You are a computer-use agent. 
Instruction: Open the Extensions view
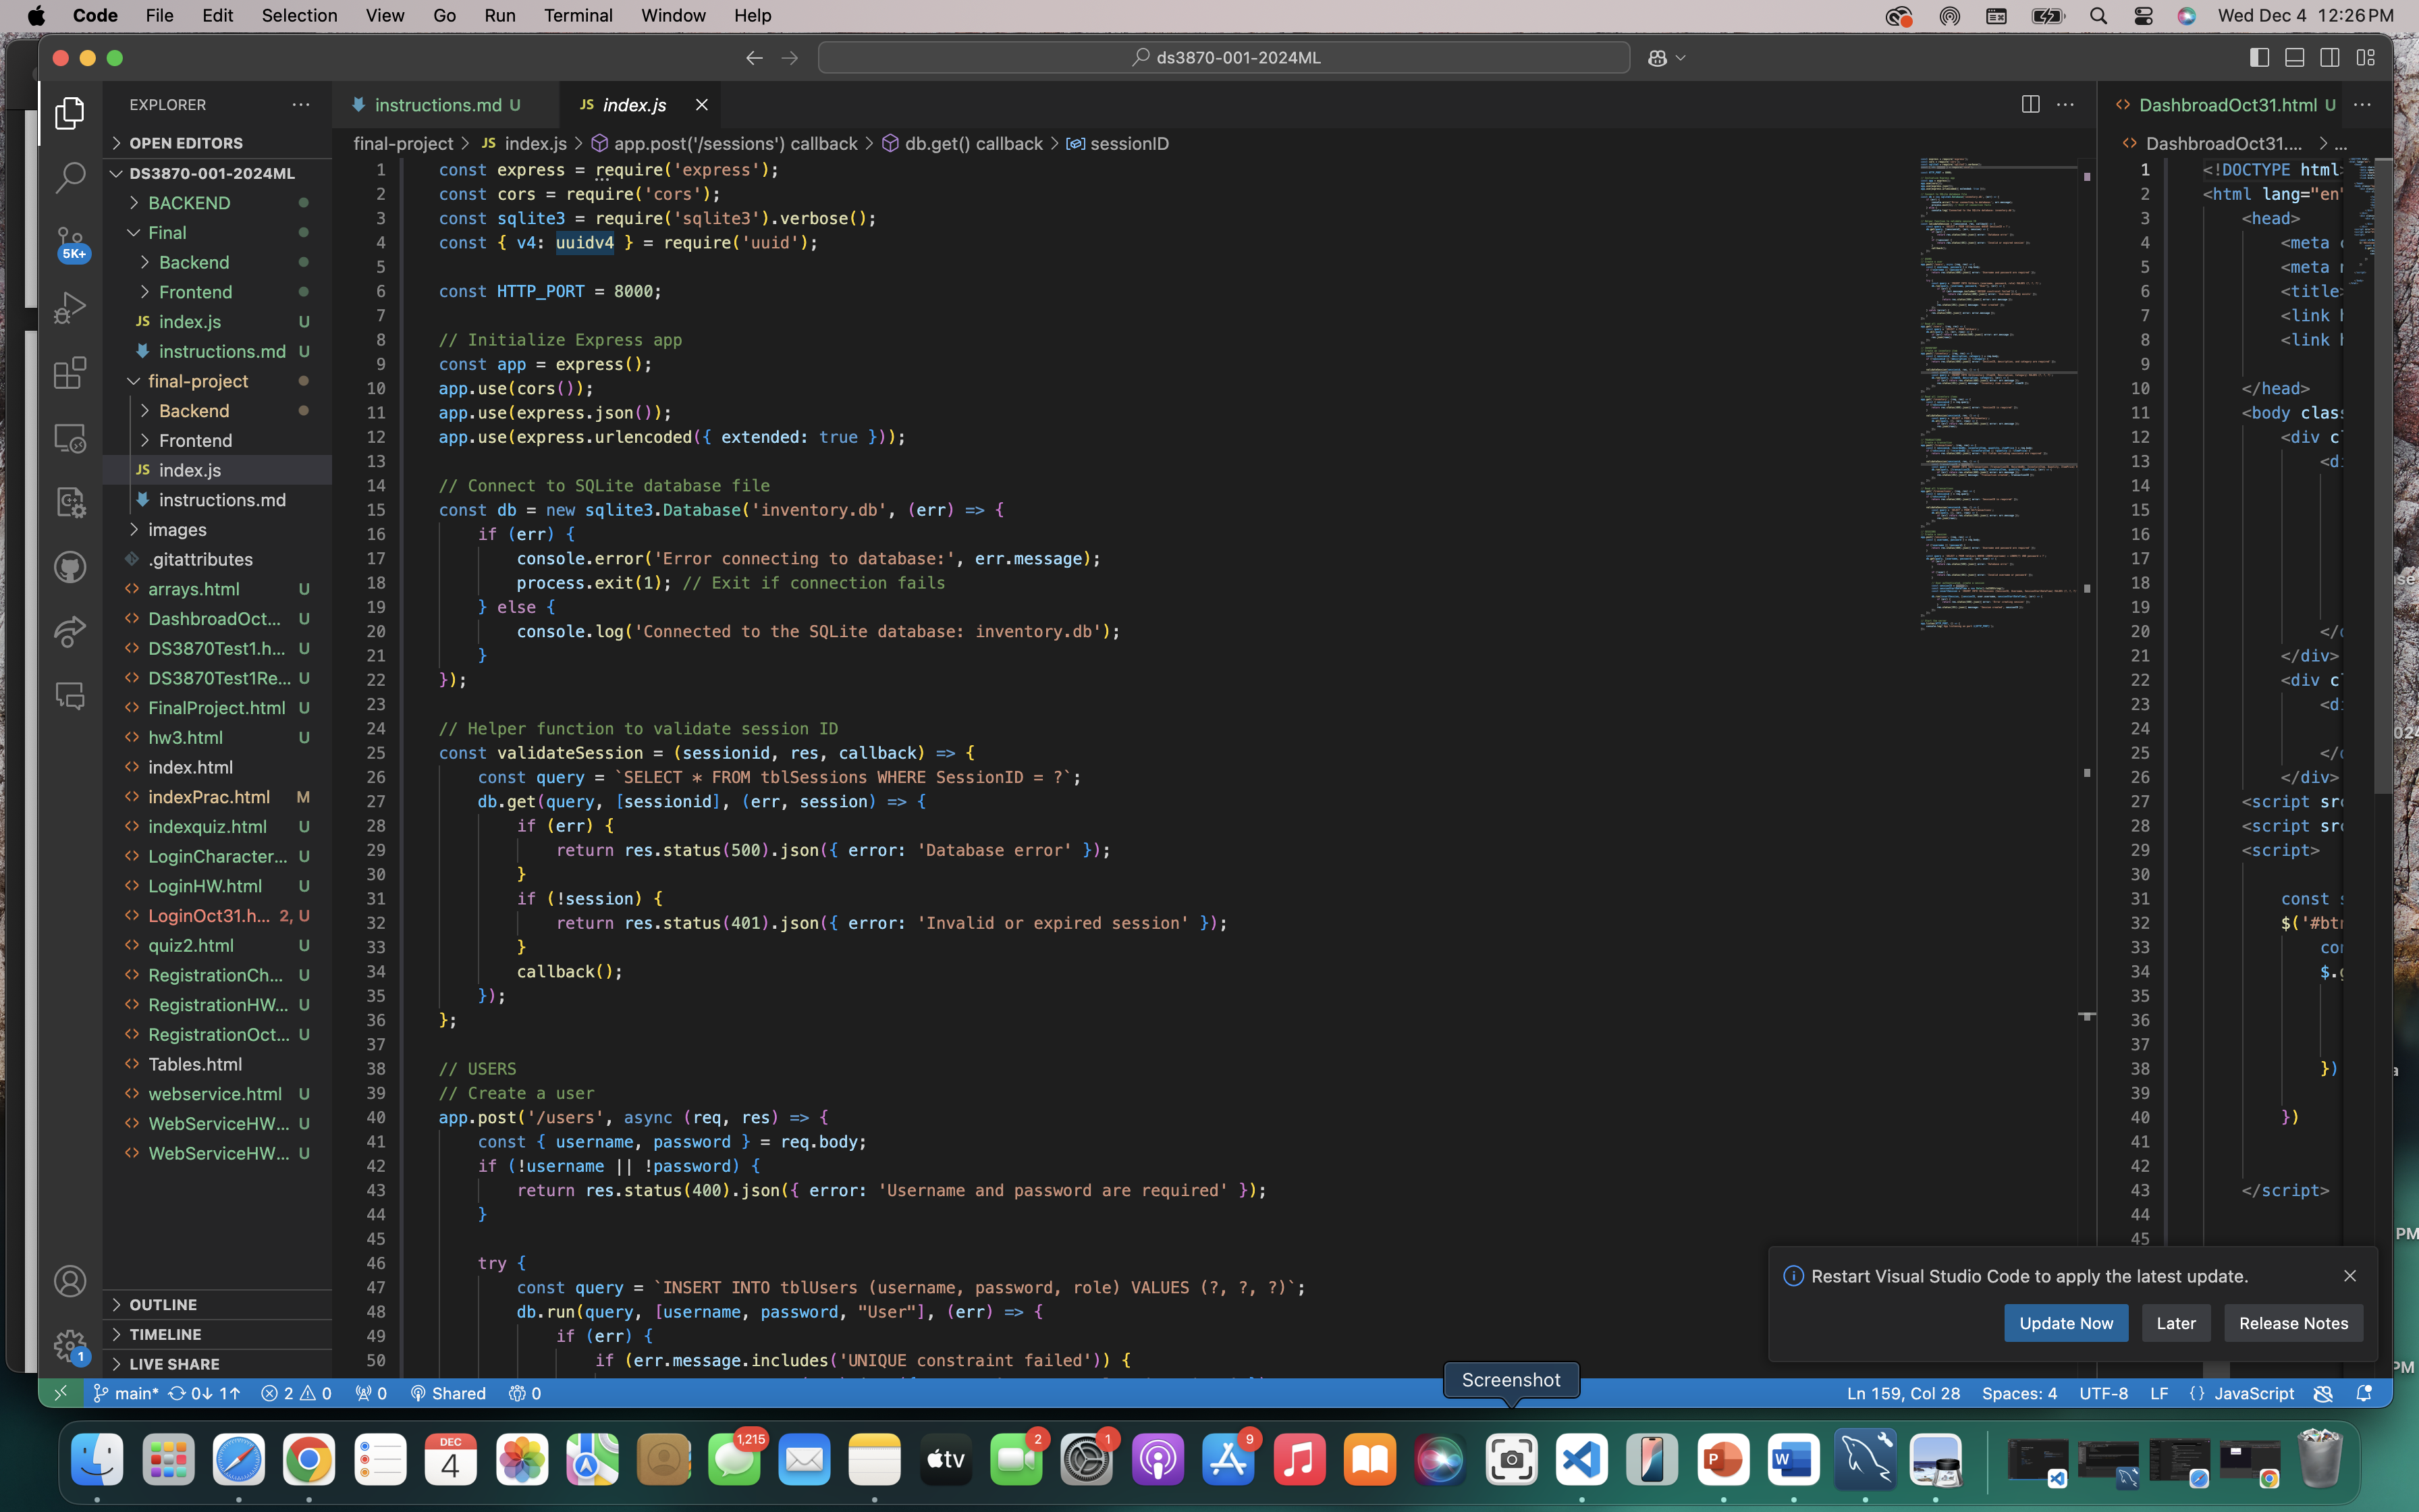coord(69,373)
